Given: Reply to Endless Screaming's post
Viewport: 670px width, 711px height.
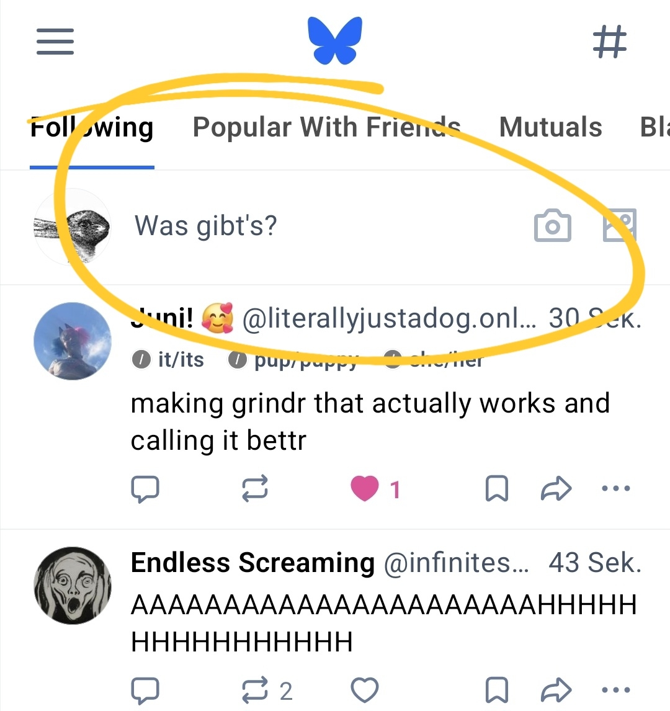Looking at the screenshot, I should (145, 690).
